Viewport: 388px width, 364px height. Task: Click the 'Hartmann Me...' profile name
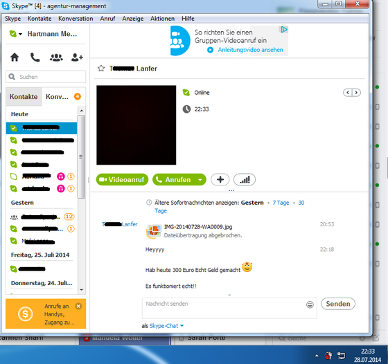(52, 34)
